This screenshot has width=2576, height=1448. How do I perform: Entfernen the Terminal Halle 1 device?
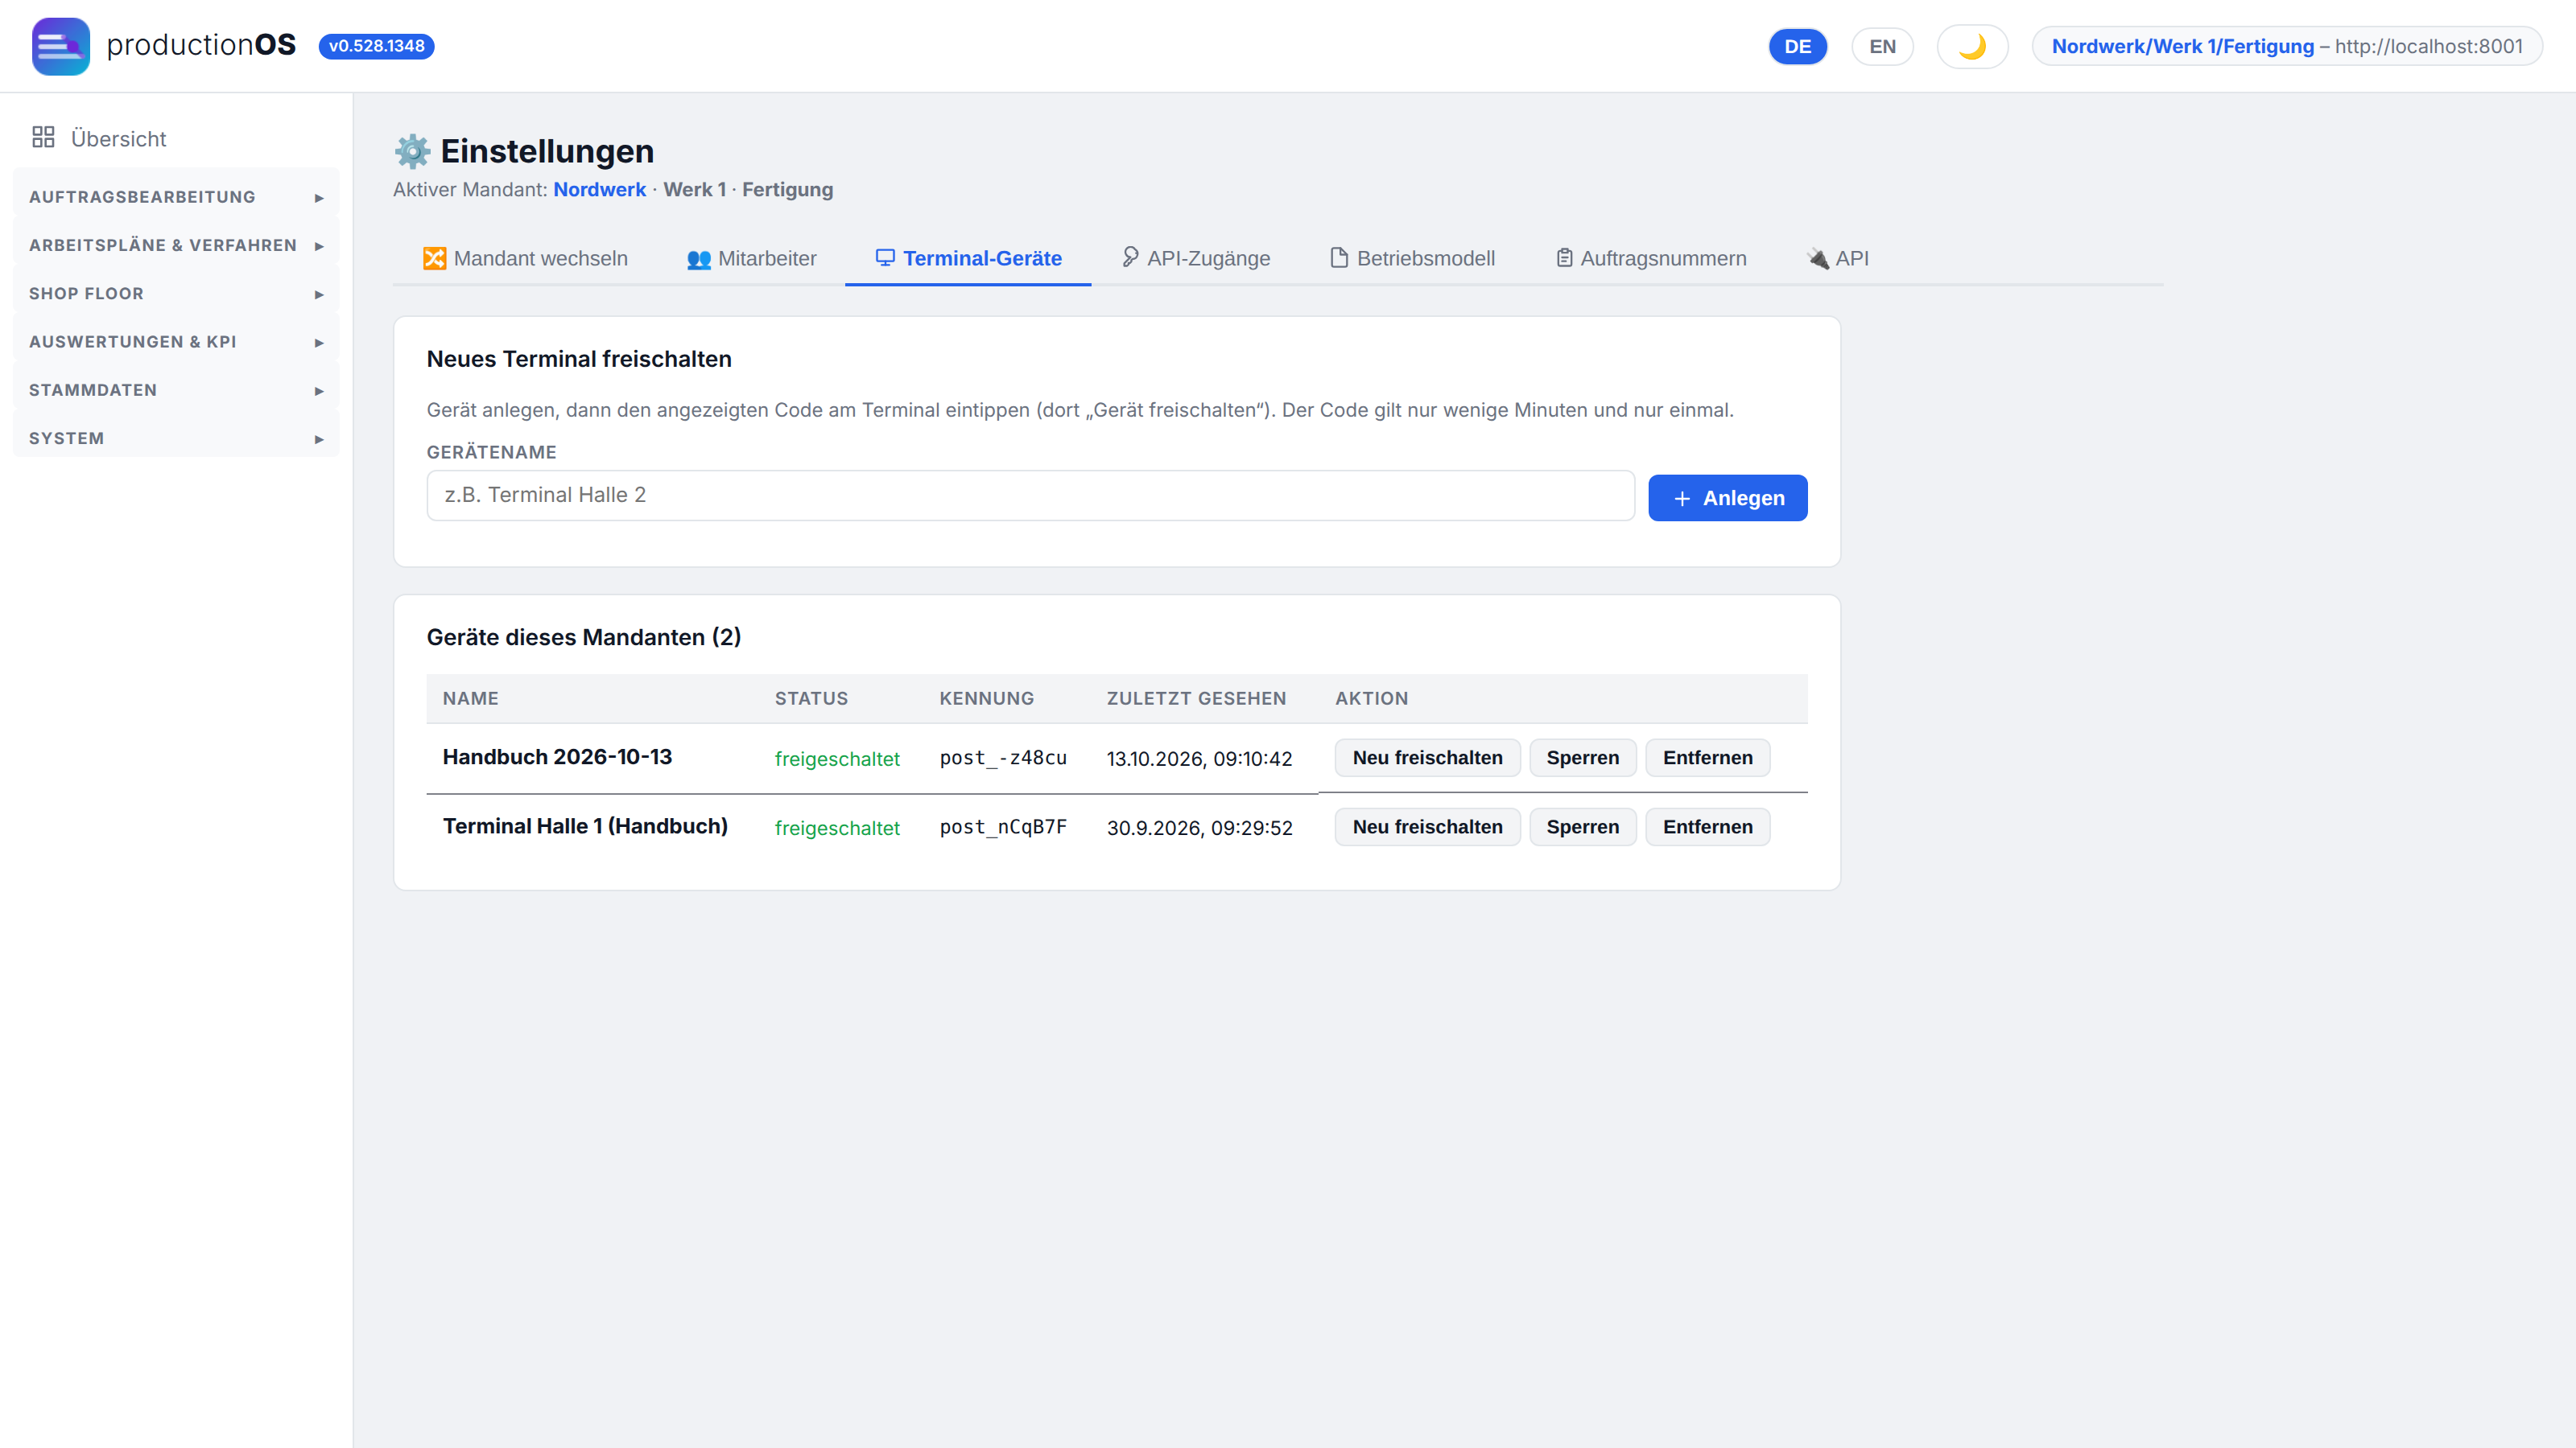1707,826
